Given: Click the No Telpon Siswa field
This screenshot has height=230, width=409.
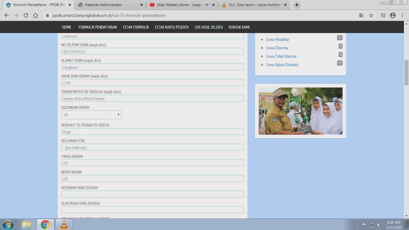Looking at the screenshot, I should (152, 51).
